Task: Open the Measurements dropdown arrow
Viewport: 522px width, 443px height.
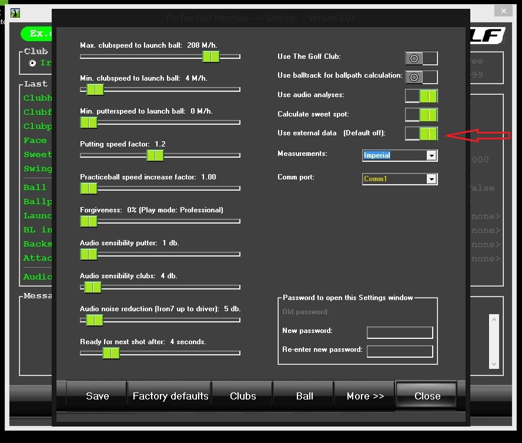Action: tap(431, 156)
